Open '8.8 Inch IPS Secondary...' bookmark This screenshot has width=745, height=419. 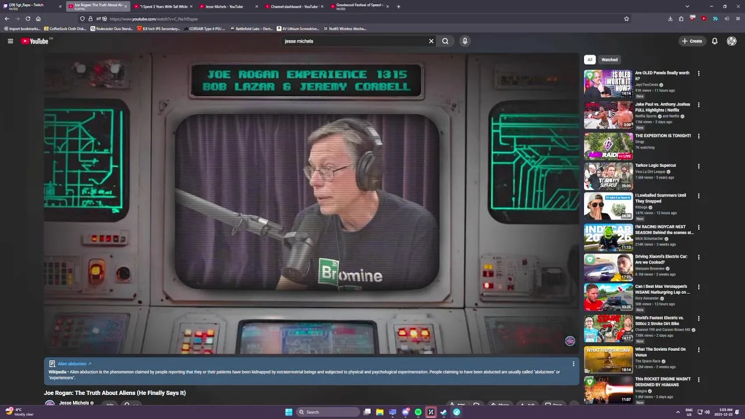[159, 29]
